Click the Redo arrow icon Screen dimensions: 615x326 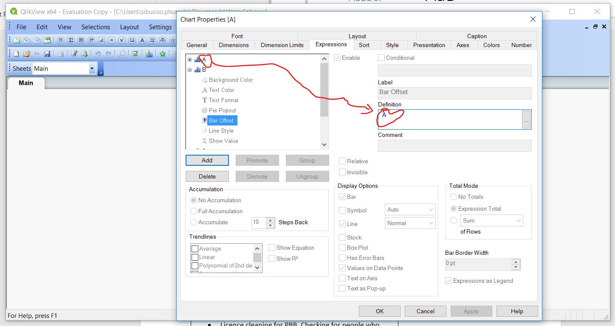click(x=108, y=54)
